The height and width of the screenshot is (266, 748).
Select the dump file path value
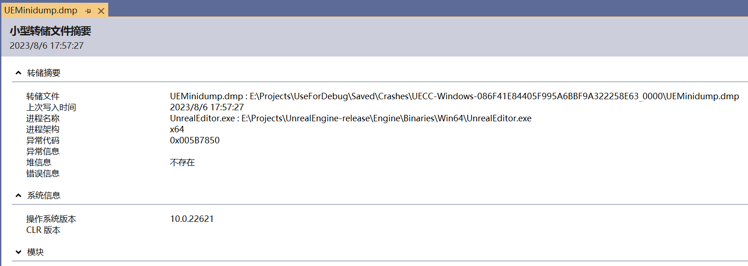(455, 96)
